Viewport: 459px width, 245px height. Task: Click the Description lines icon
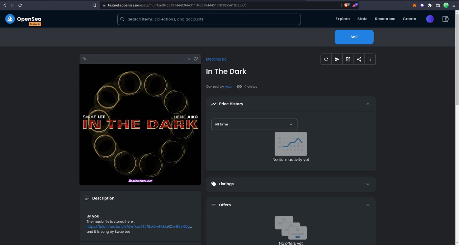click(x=87, y=198)
